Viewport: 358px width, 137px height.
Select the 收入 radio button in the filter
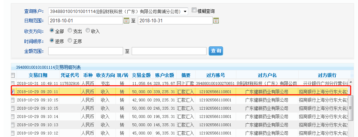tap(88, 30)
